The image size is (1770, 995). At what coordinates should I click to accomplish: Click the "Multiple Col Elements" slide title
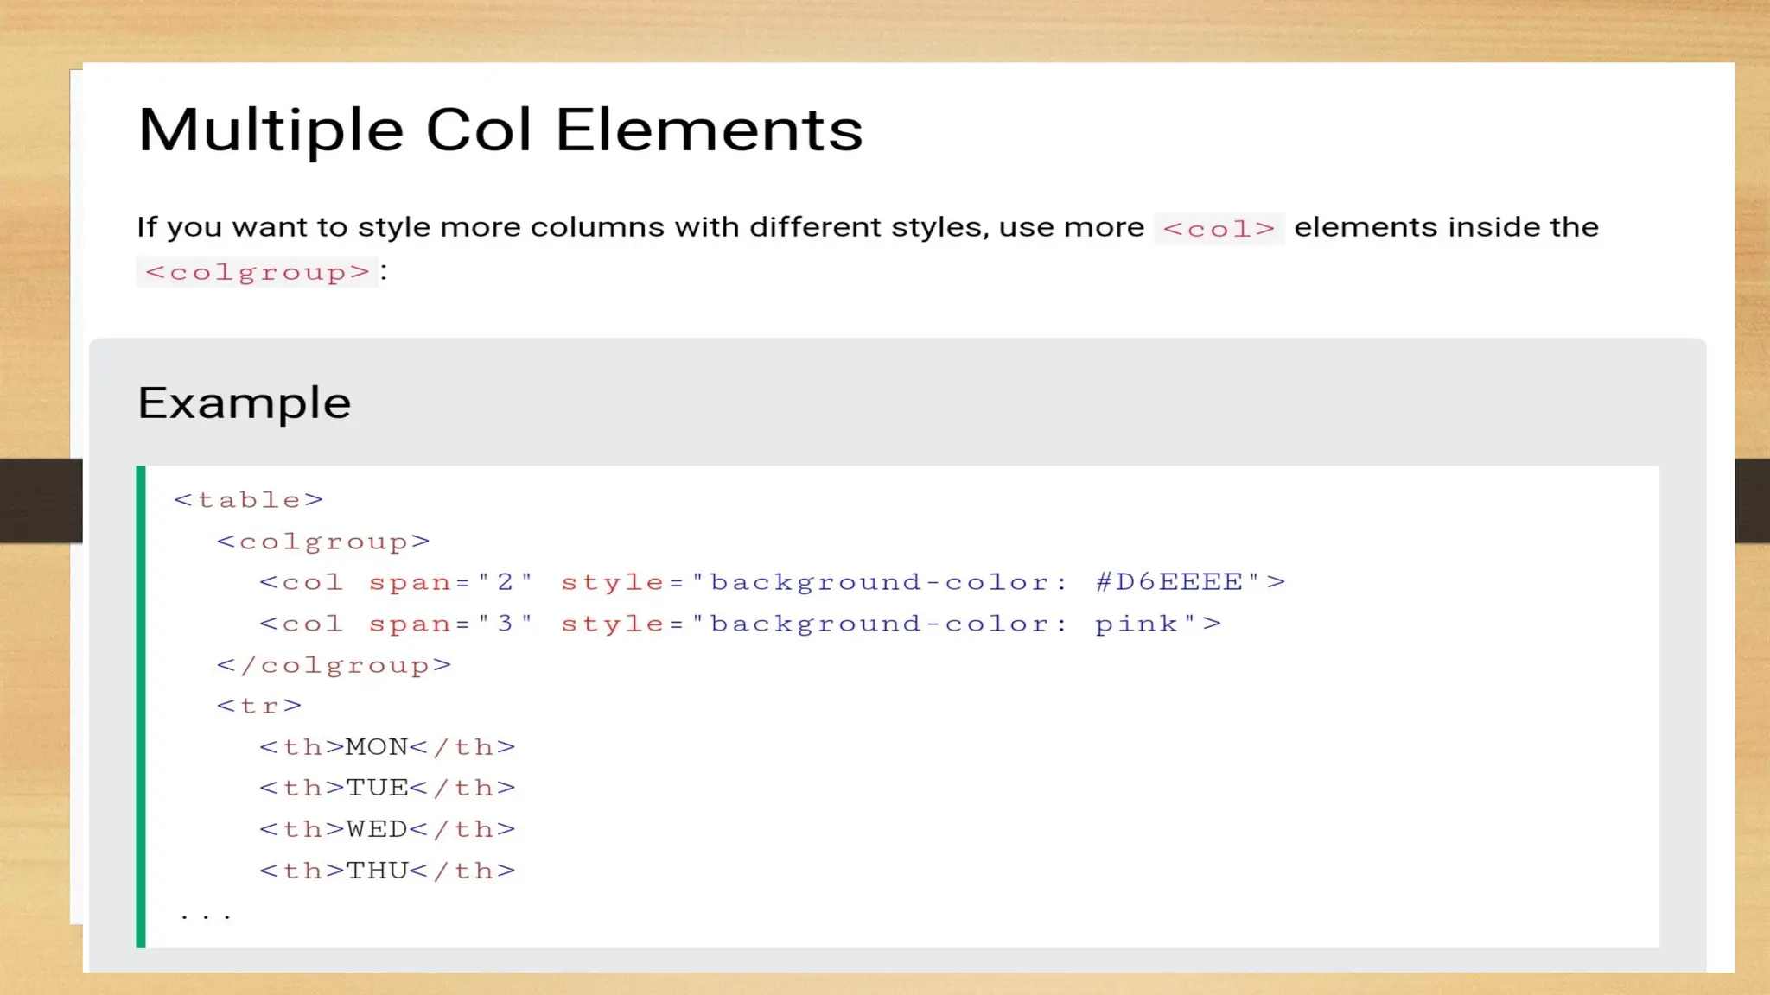[500, 130]
